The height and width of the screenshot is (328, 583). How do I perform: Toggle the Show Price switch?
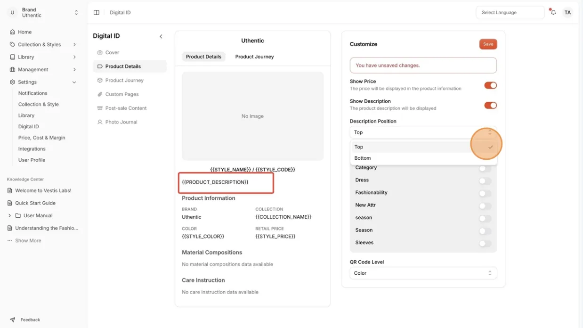[x=490, y=85]
